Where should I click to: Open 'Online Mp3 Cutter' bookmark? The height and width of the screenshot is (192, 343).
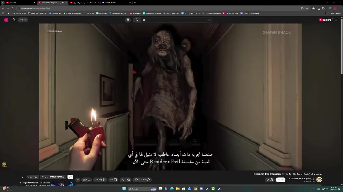tap(73, 13)
